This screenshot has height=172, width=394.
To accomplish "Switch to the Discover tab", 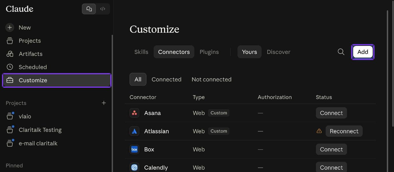I will (279, 52).
